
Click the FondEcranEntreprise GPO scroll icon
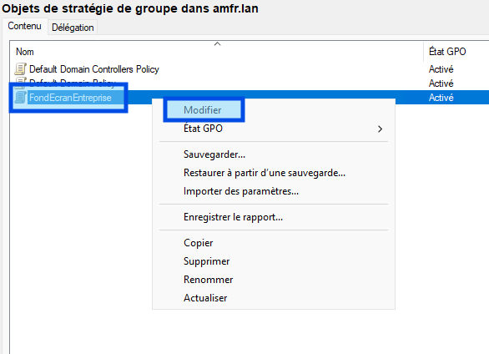[21, 98]
